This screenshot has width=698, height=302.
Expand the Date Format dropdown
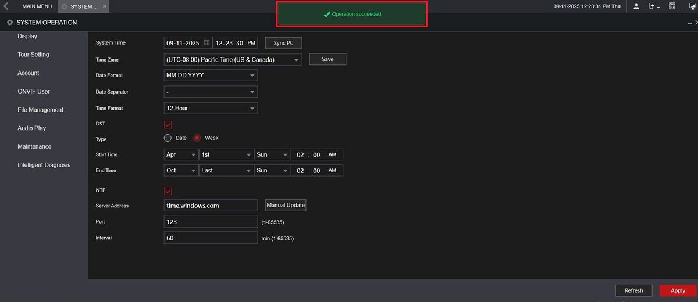point(211,75)
